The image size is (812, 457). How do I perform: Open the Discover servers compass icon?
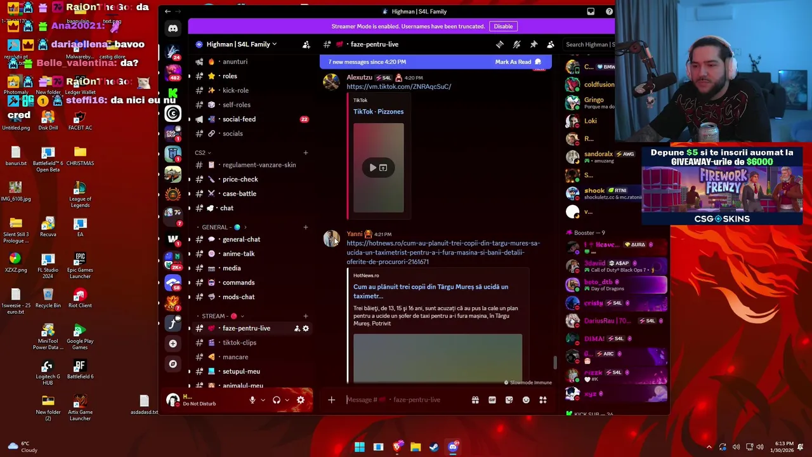click(173, 364)
